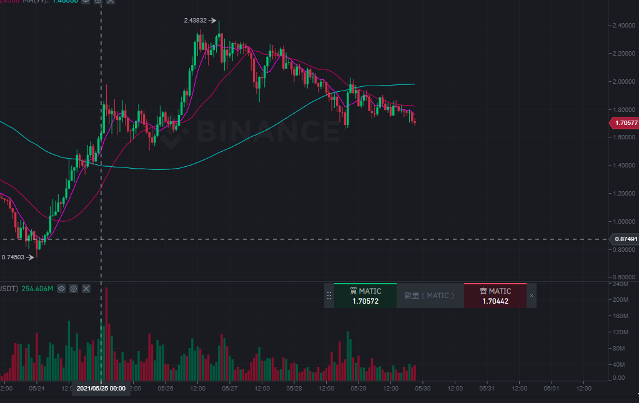Click the 2.43832 high price marker
639x403 pixels.
click(196, 21)
